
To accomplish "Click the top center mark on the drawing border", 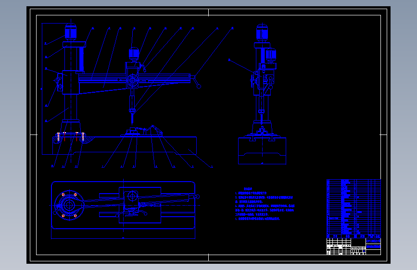I will coord(209,12).
